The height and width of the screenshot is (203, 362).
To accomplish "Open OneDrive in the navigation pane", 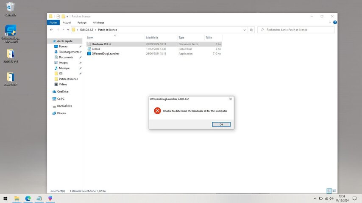I will click(63, 91).
